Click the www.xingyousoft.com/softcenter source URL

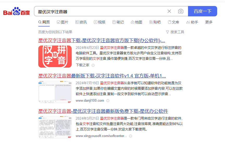tap(101, 136)
